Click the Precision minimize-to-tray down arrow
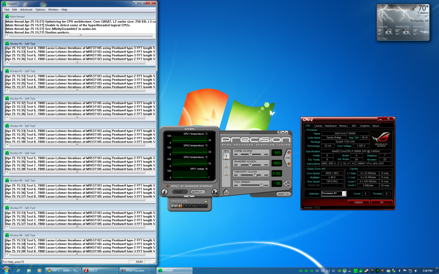439x274 pixels. point(283,132)
